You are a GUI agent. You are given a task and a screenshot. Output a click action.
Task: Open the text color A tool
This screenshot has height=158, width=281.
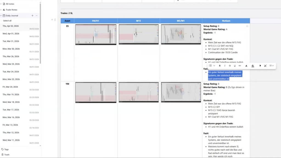246,66
